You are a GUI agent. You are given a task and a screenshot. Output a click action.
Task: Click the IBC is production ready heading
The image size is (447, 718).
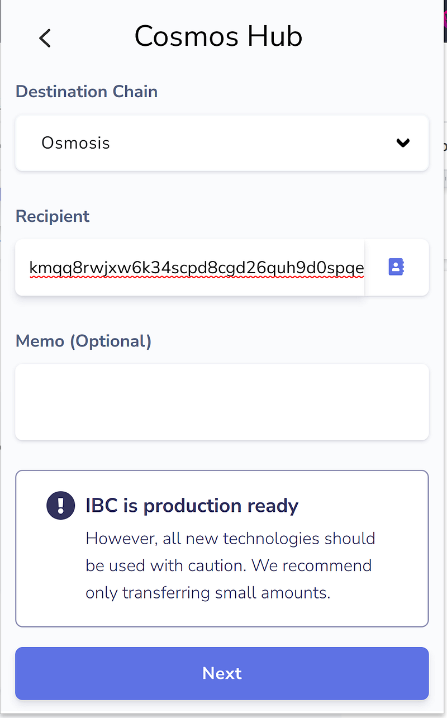coord(192,506)
